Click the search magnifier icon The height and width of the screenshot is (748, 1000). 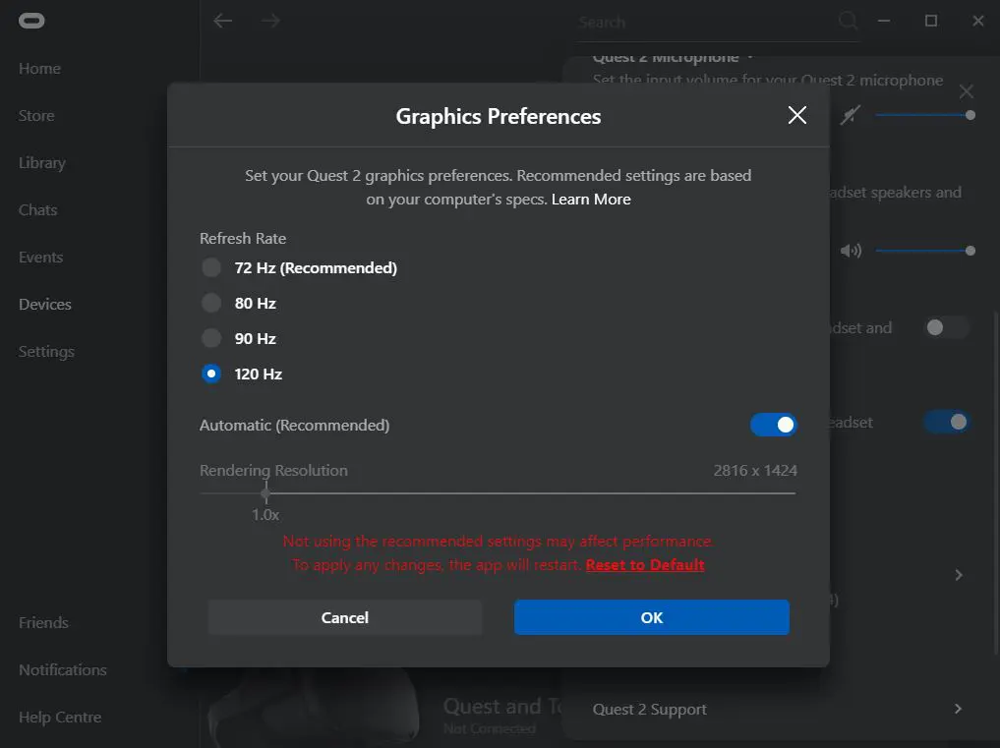(x=848, y=21)
